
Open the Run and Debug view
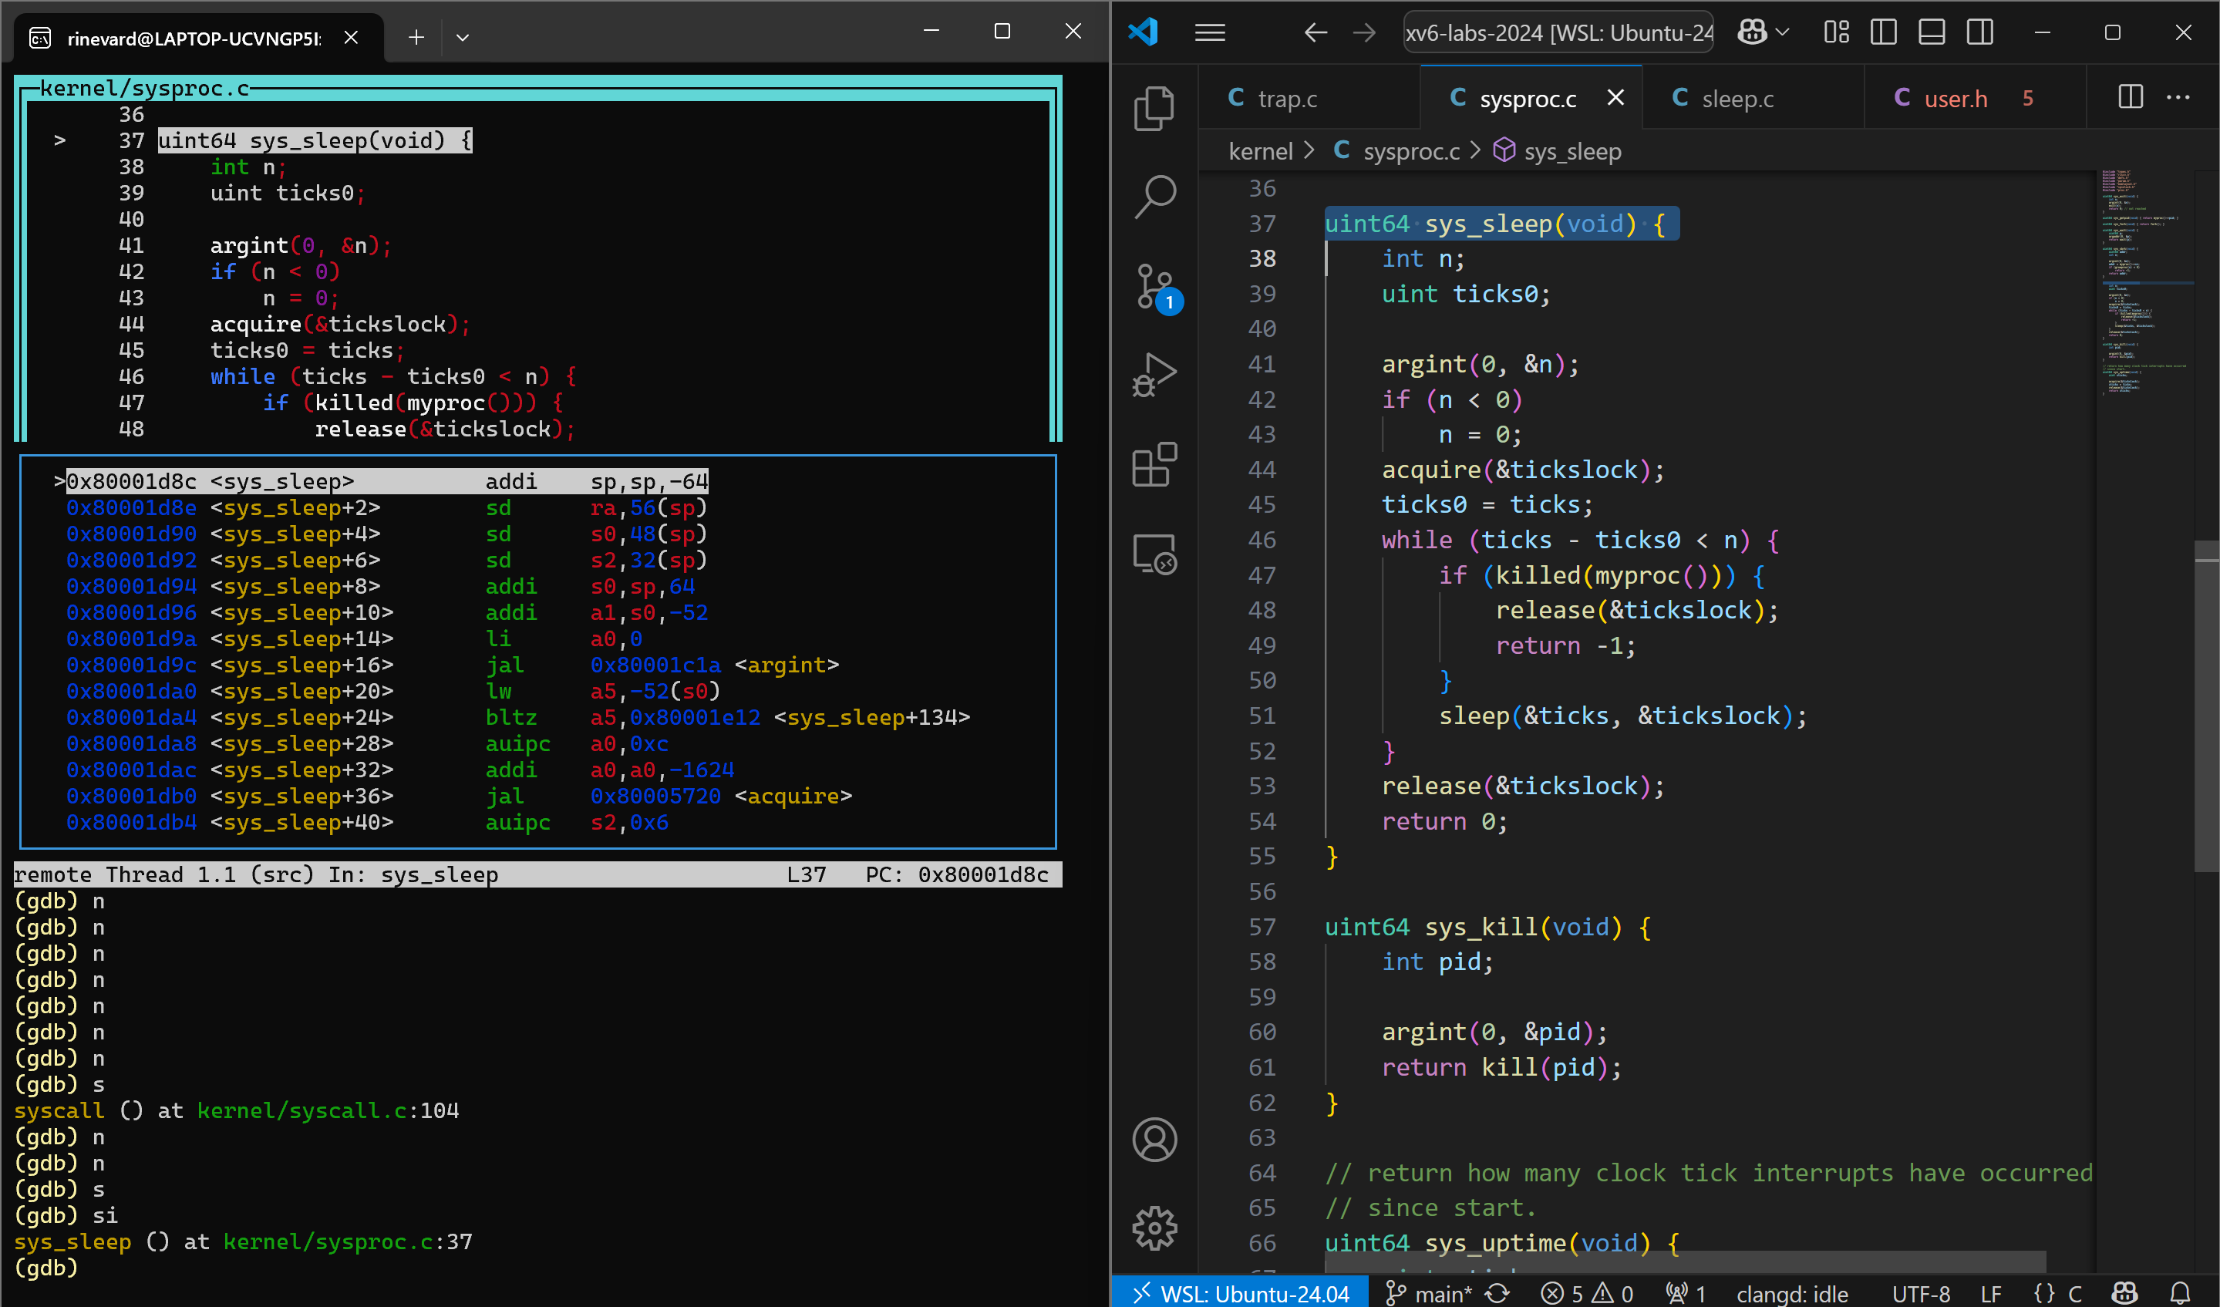(1155, 374)
